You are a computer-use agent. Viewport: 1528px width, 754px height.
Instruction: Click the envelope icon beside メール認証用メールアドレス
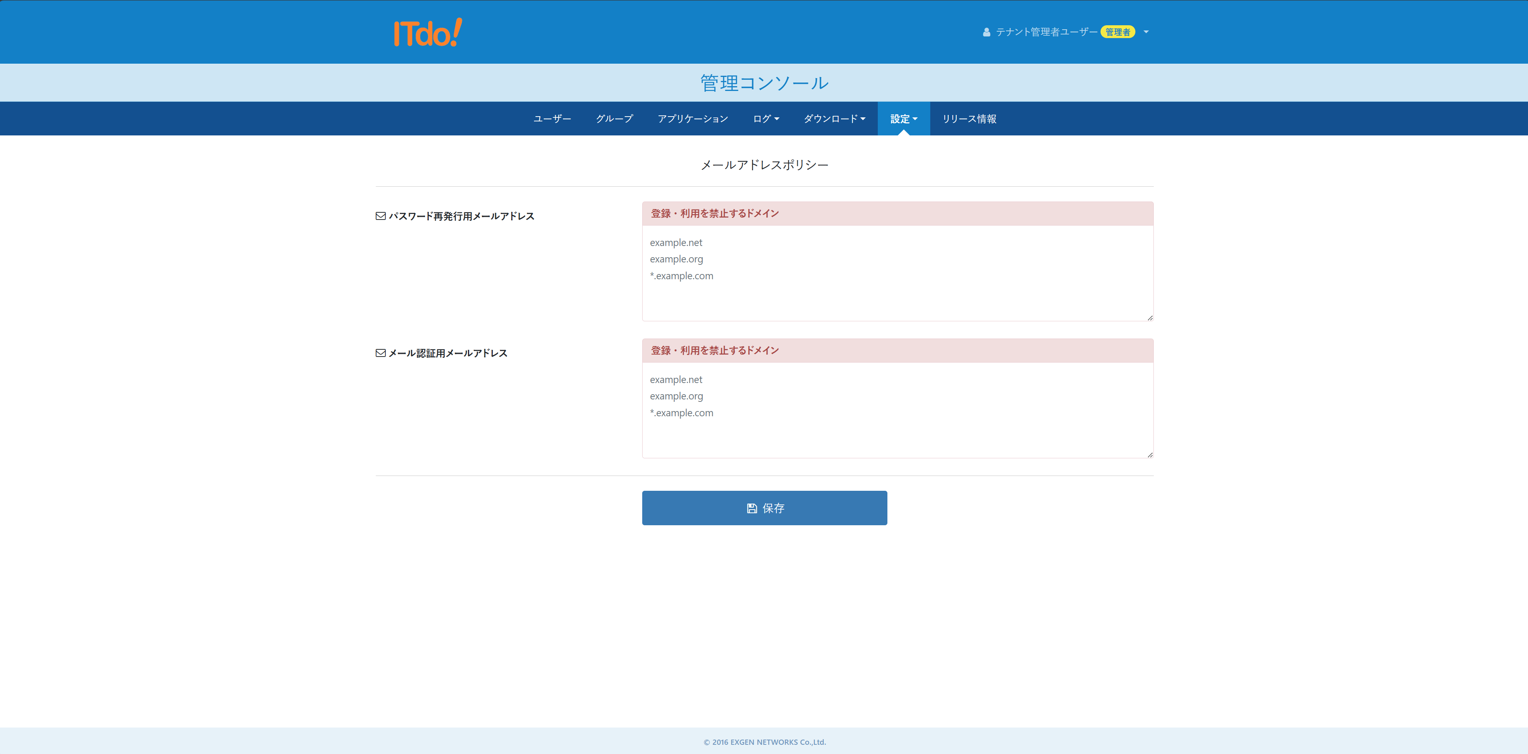[380, 353]
